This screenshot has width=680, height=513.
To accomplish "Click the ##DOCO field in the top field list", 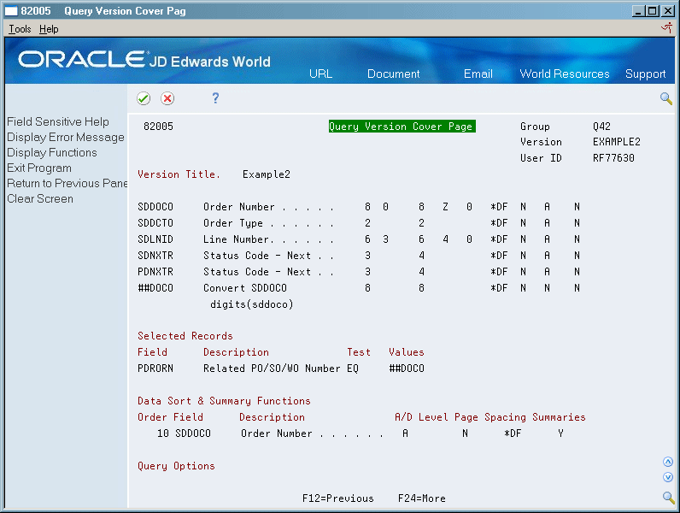I will tap(155, 288).
